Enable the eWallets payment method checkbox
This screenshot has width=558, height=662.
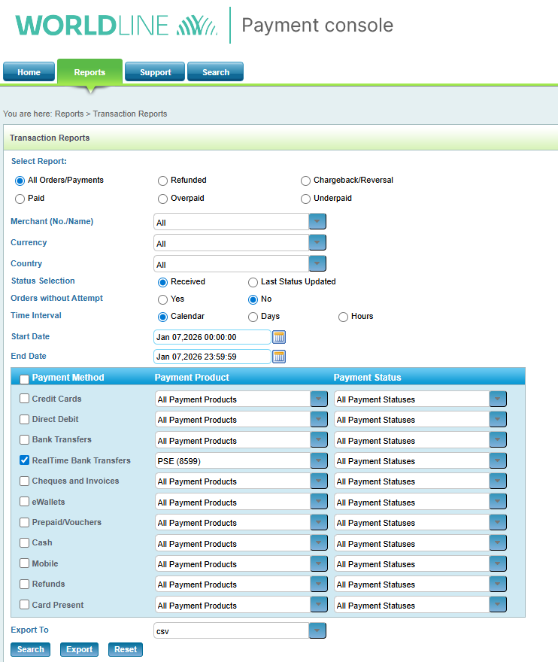click(25, 502)
